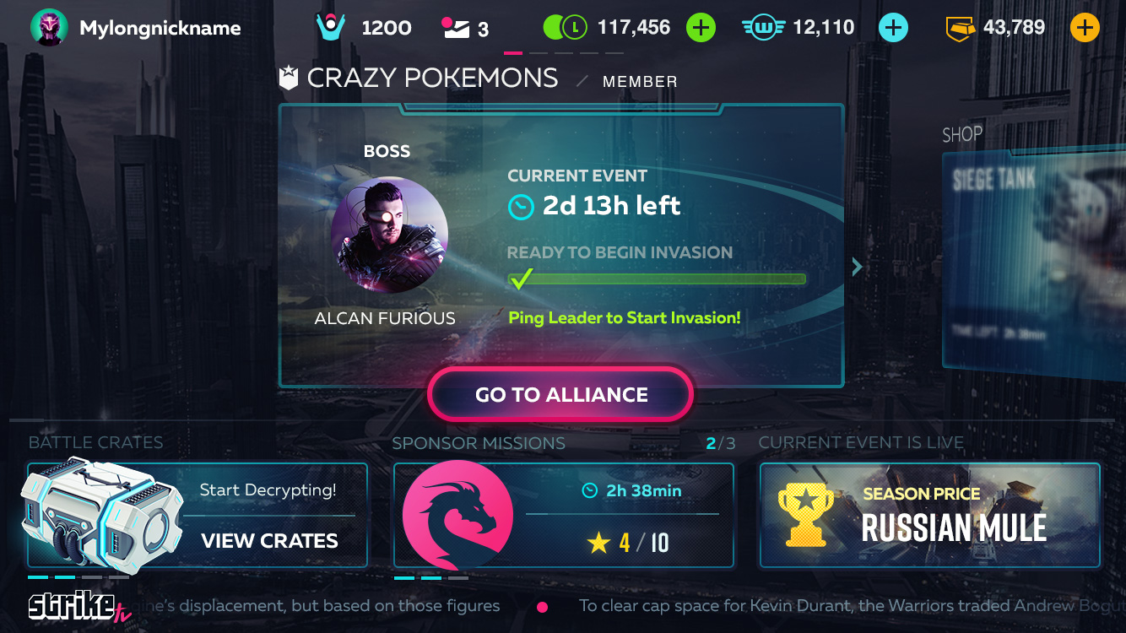Tap the winged W currency icon
Viewport: 1126px width, 633px height.
[764, 28]
